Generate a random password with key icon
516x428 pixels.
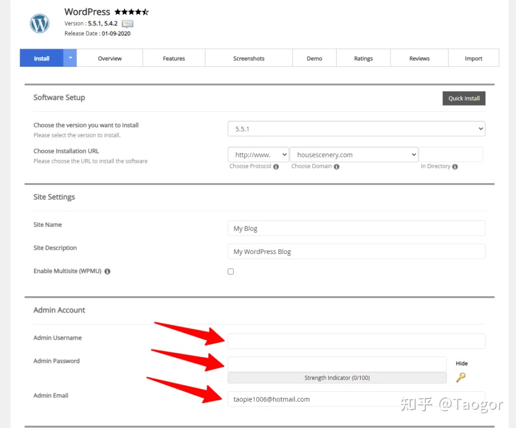pyautogui.click(x=461, y=377)
